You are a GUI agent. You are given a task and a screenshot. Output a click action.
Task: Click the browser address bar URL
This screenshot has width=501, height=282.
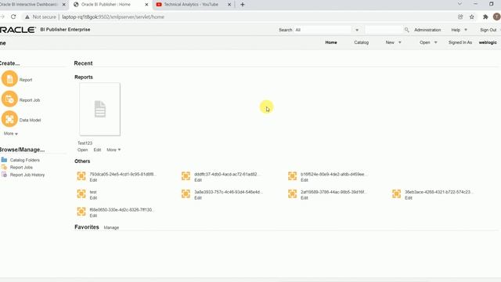(x=113, y=17)
